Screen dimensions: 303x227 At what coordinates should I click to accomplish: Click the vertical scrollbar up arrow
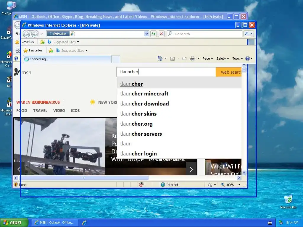click(x=244, y=65)
